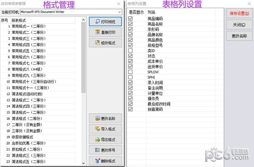Toggle the 最后修改时间 column checkbox
The image size is (254, 167).
pos(130,104)
